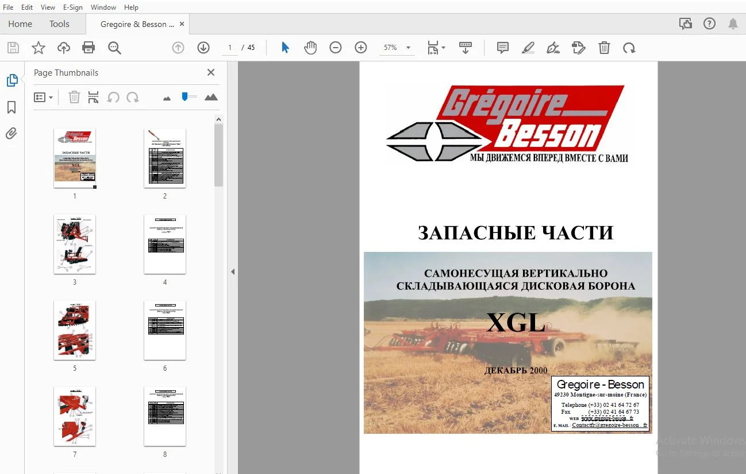The width and height of the screenshot is (746, 474).
Task: Select page 2 thumbnail
Action: tap(165, 158)
